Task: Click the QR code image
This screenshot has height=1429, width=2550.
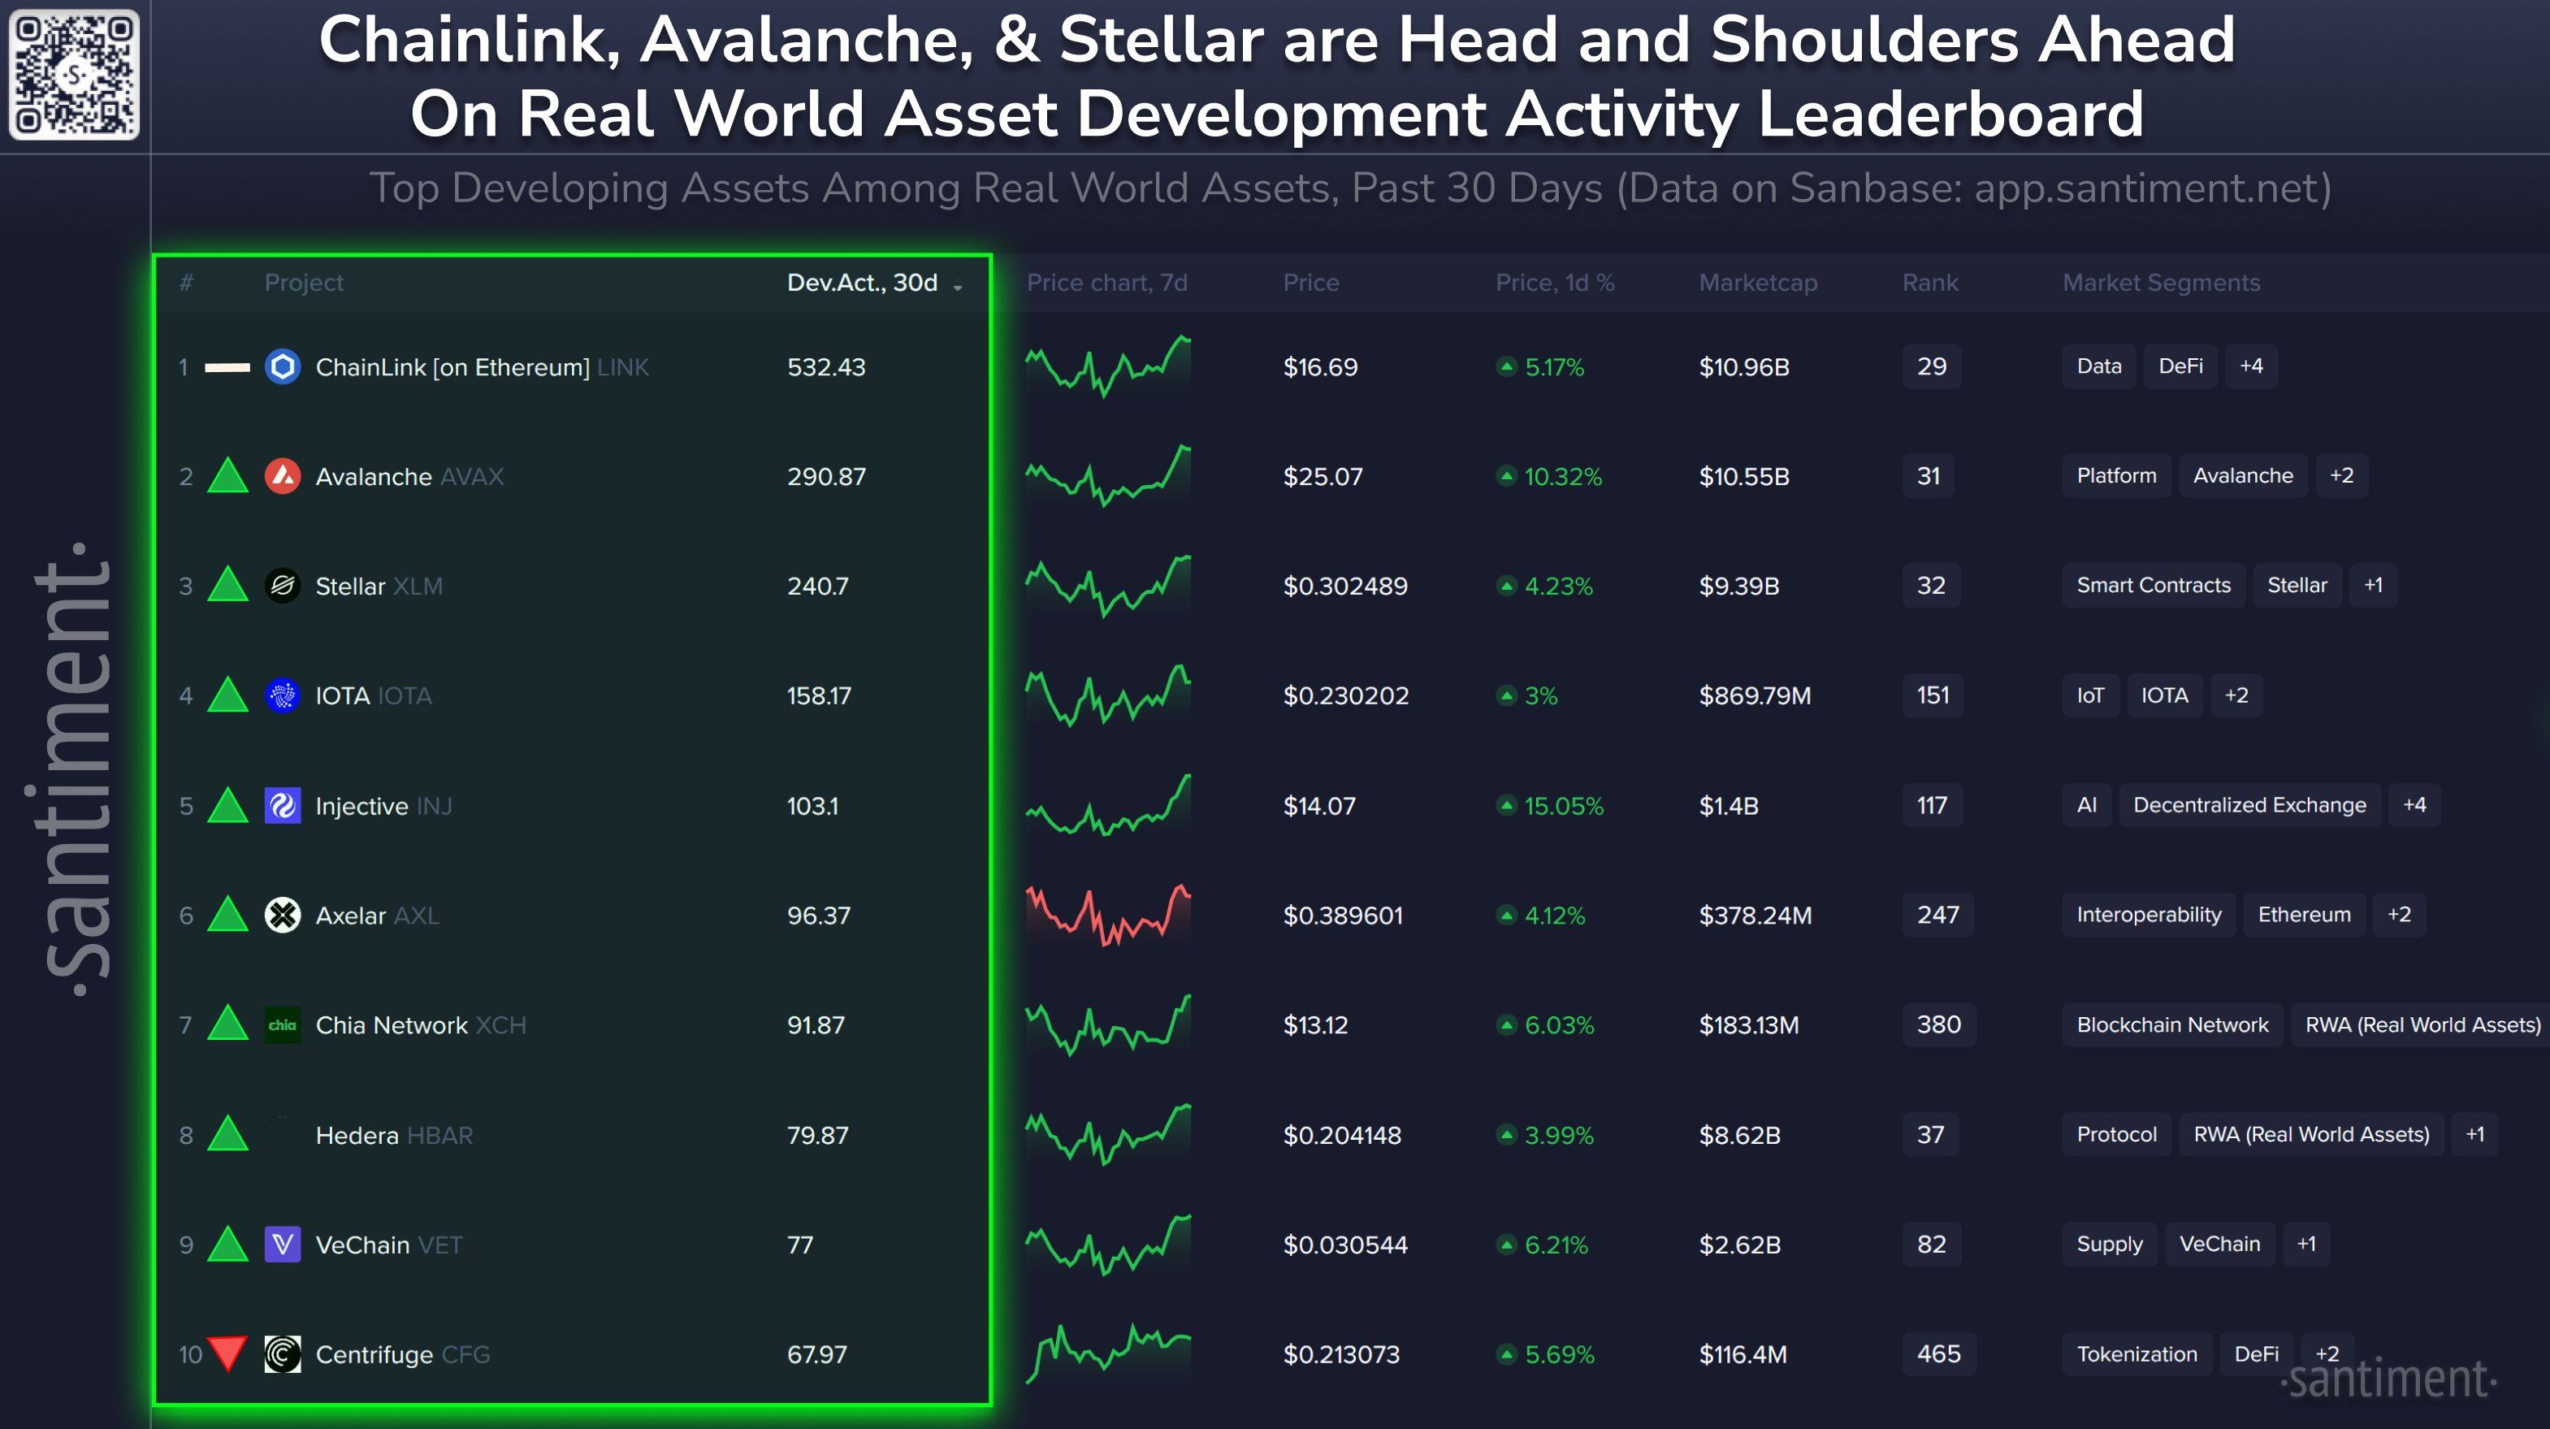Action: pyautogui.click(x=74, y=74)
